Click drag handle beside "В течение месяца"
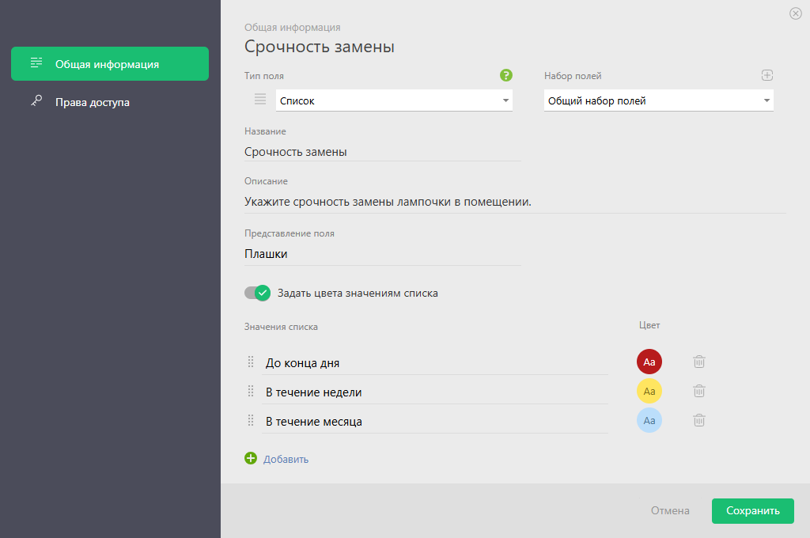810x538 pixels. coord(251,420)
